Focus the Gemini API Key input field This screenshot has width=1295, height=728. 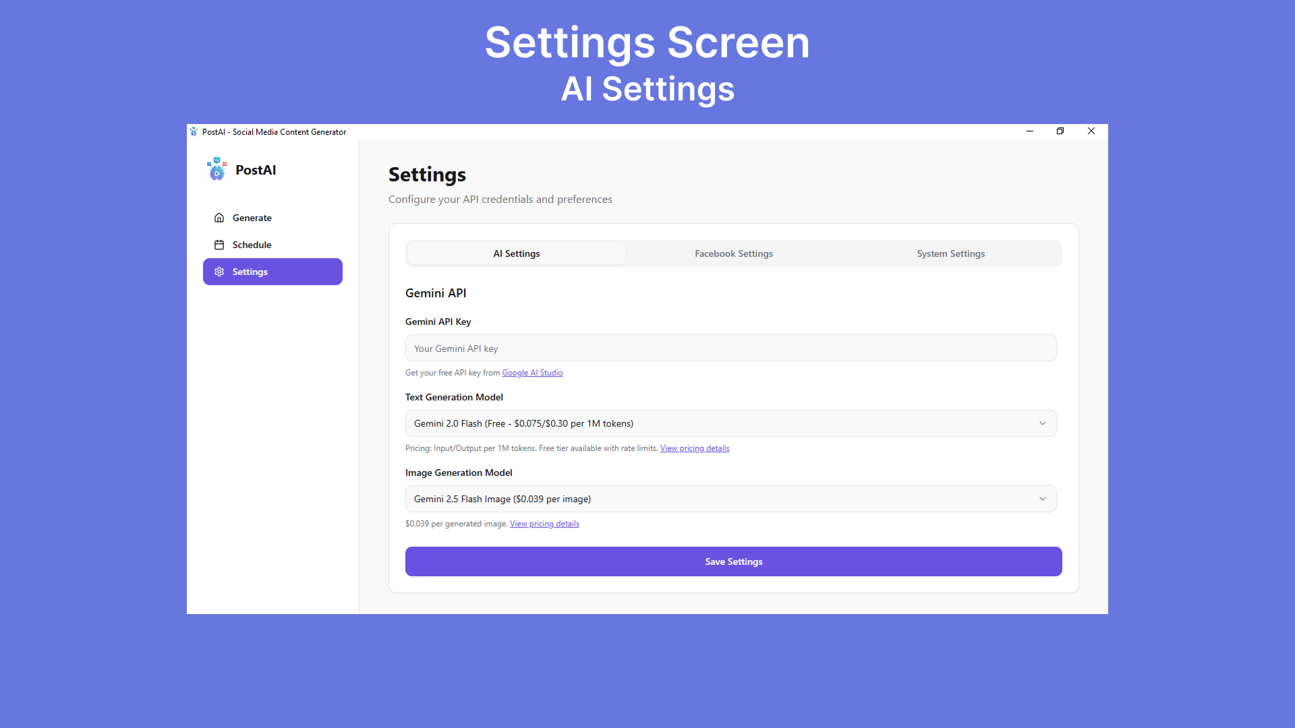pyautogui.click(x=730, y=348)
